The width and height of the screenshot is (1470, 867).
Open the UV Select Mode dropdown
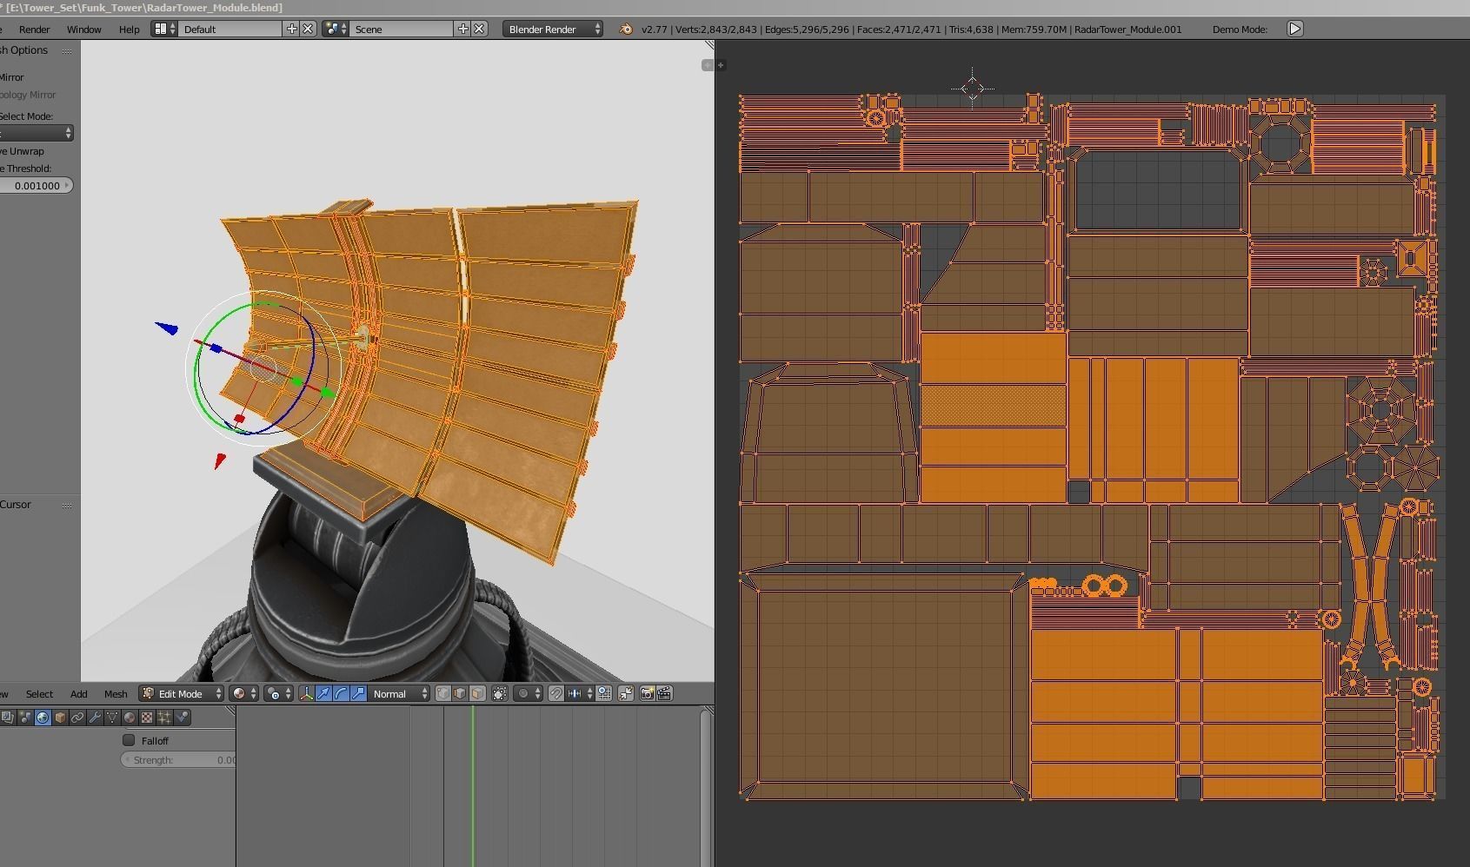[x=37, y=133]
